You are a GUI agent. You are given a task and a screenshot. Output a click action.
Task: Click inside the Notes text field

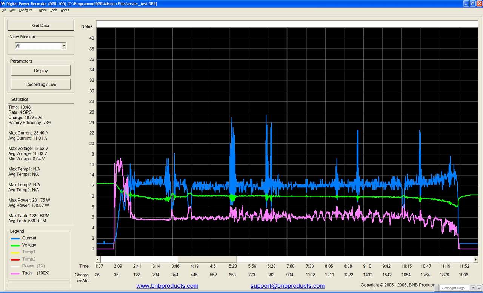point(287,24)
